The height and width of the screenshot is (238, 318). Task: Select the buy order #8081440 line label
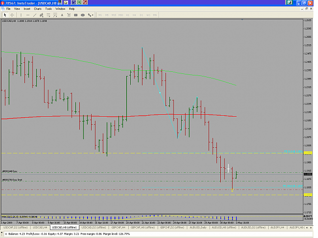tap(10, 171)
